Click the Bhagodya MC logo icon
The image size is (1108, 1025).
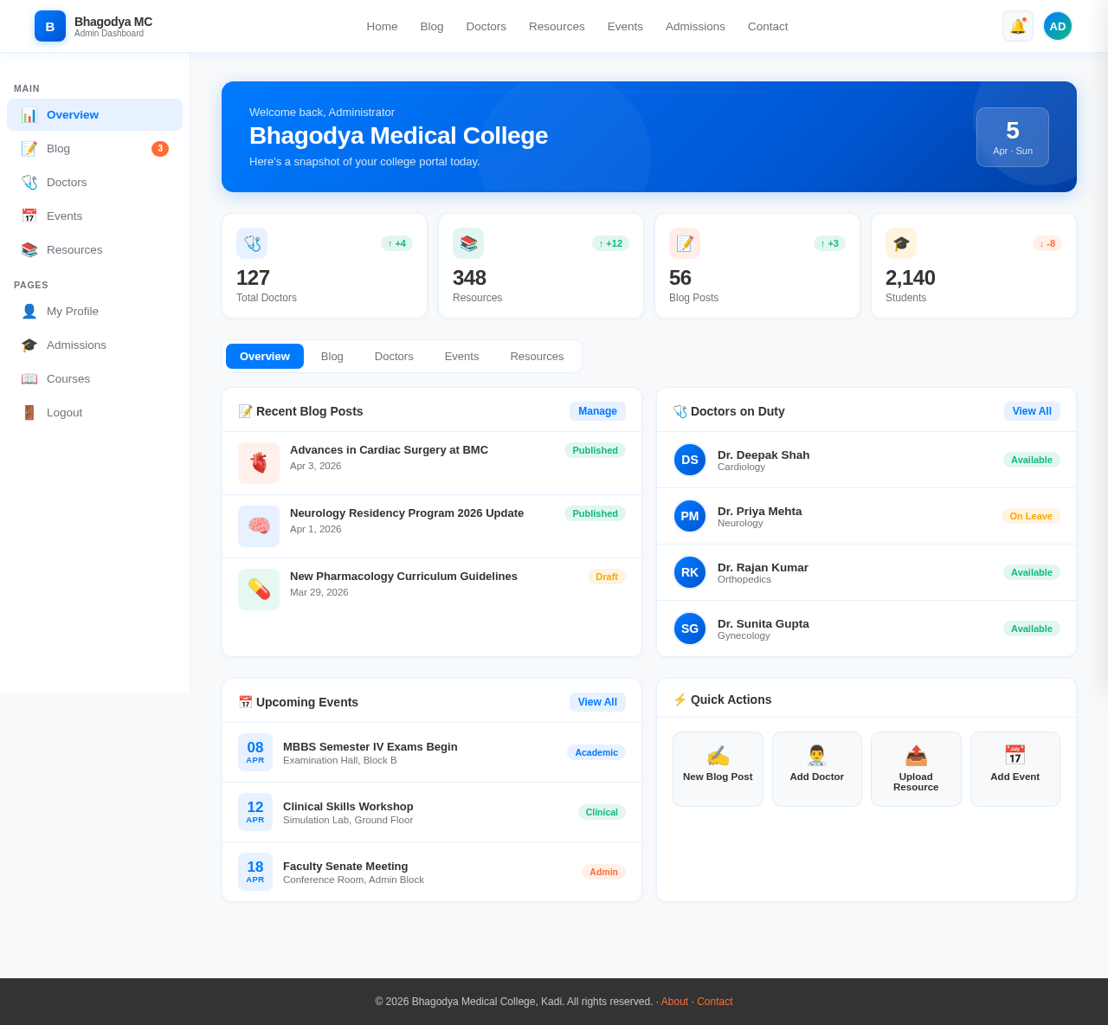coord(50,26)
